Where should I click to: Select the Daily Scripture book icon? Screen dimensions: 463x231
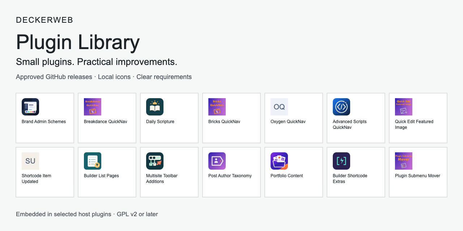pyautogui.click(x=155, y=107)
